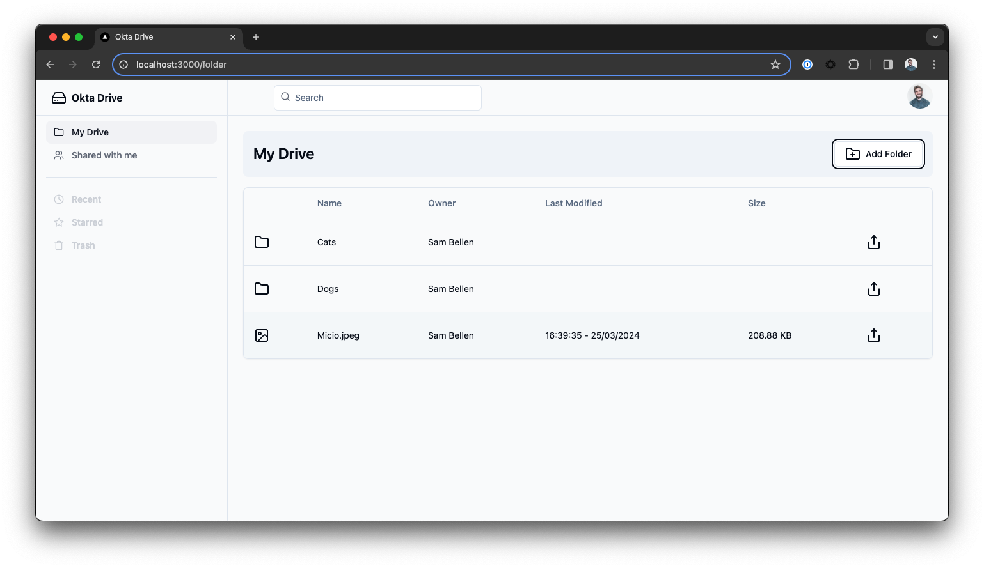Click the Recent clock icon
The height and width of the screenshot is (568, 984).
59,199
